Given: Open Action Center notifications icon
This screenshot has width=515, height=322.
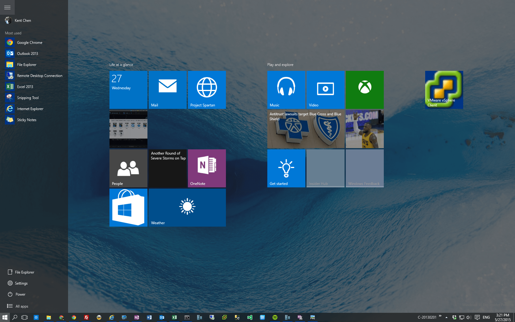Looking at the screenshot, I should tap(477, 317).
